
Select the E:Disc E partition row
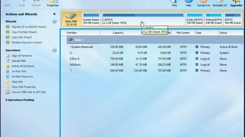pyautogui.click(x=155, y=59)
